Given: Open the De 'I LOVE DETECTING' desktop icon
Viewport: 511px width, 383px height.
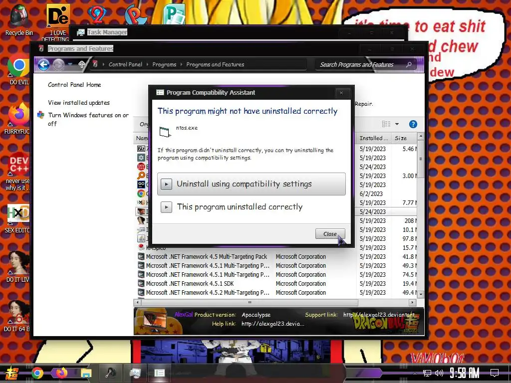Looking at the screenshot, I should coord(58,21).
